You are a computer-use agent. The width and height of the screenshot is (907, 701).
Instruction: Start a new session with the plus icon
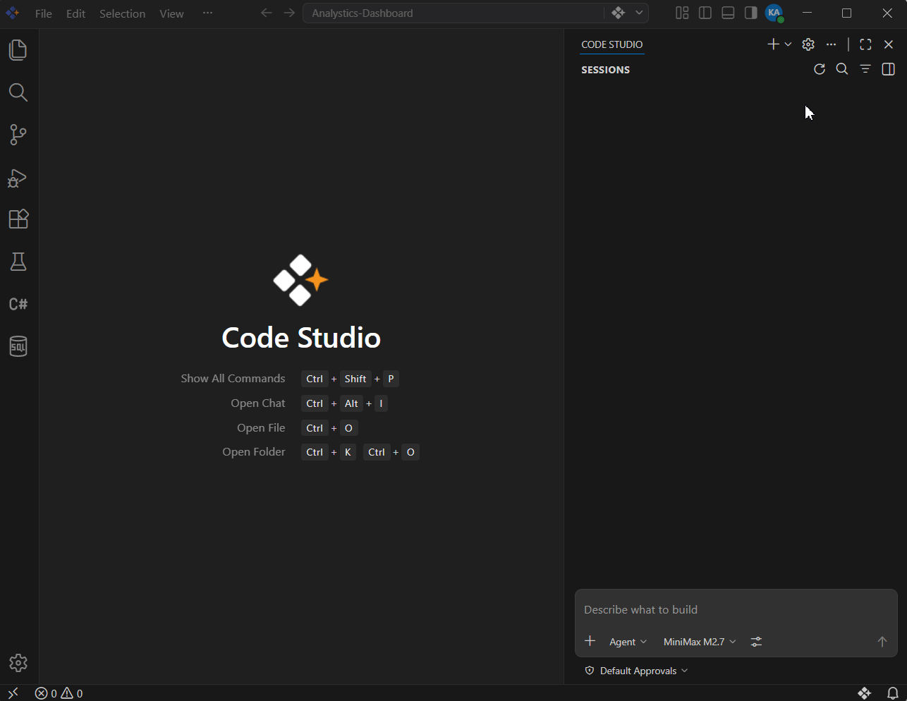click(773, 44)
